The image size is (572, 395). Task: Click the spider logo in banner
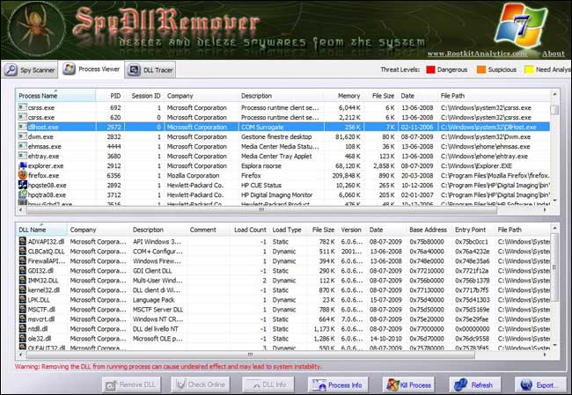(x=36, y=28)
